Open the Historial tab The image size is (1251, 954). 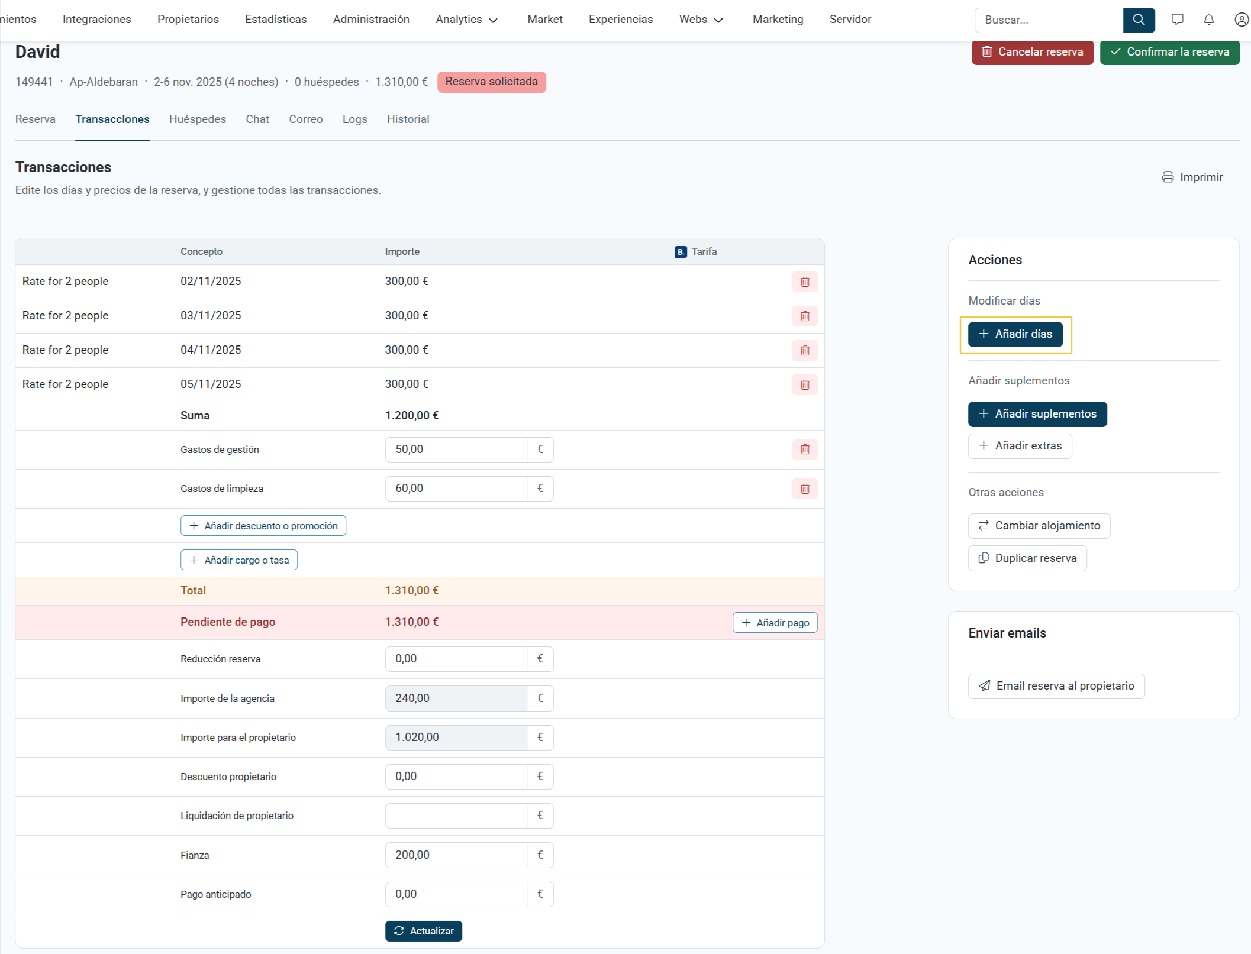pos(408,119)
